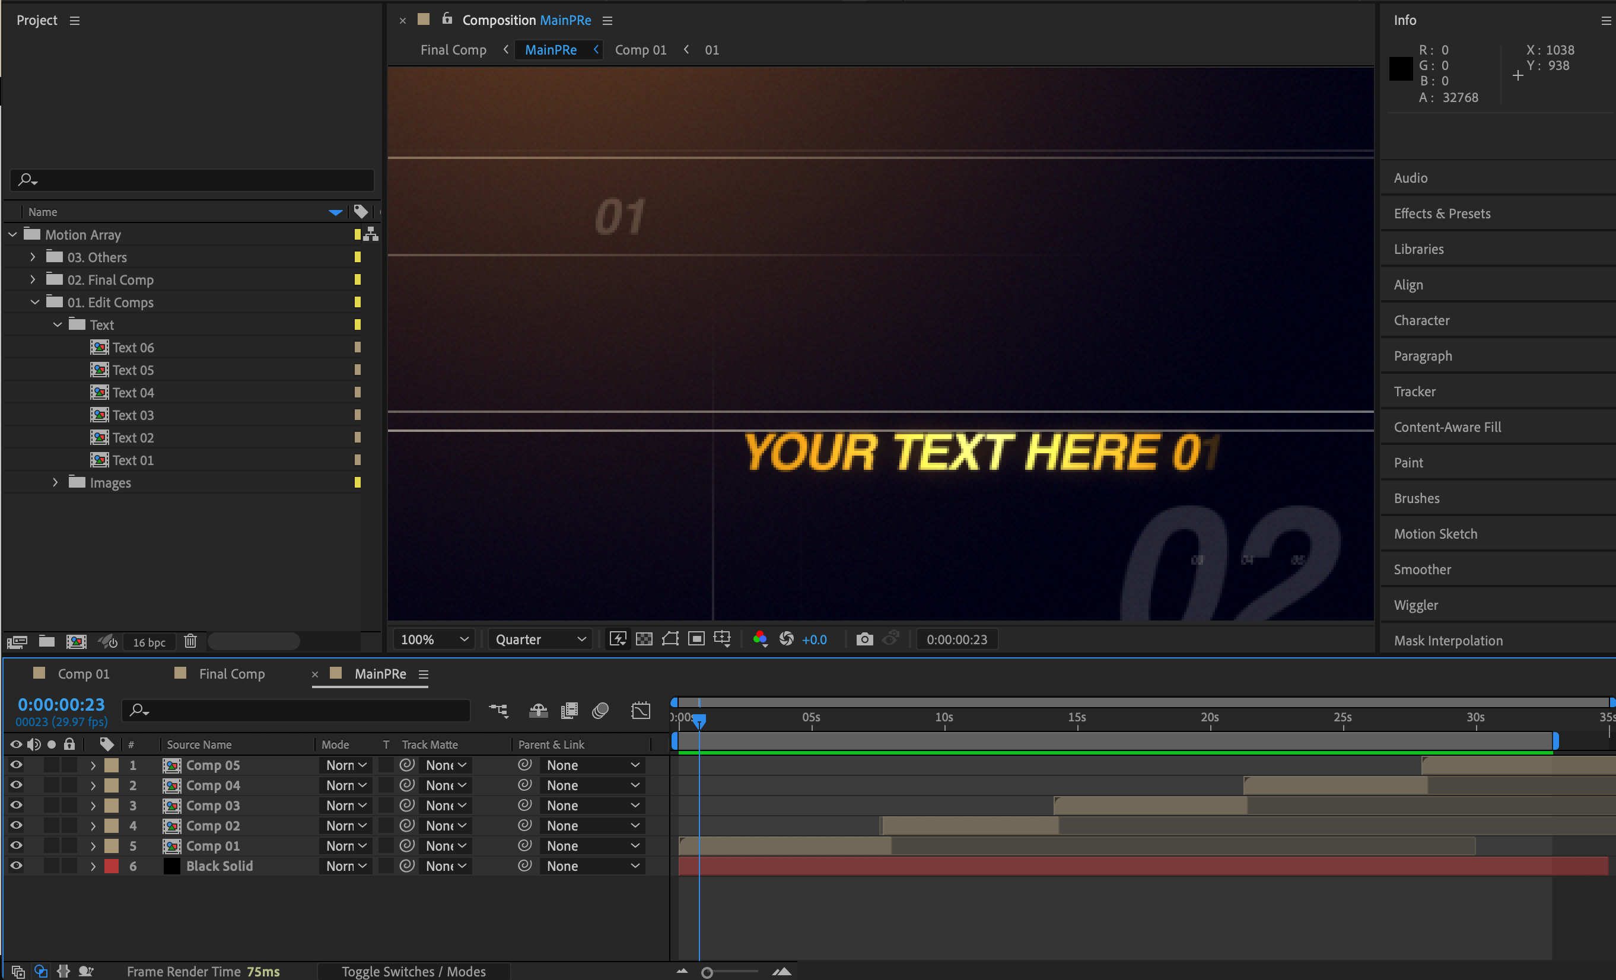Screen dimensions: 1616x980
Task: Click the +0.0 exposure value
Action: (x=814, y=639)
